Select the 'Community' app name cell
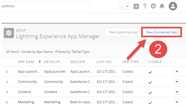186x107 pixels. (28, 82)
